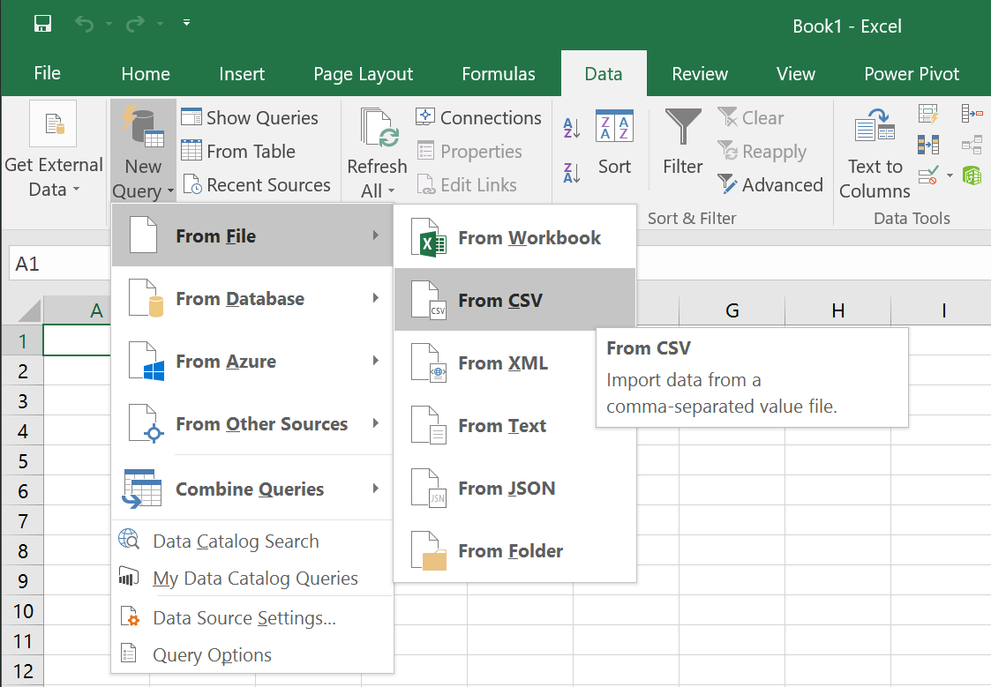Image resolution: width=991 pixels, height=687 pixels.
Task: Sort ascending with the A to Z icon
Action: 571,128
